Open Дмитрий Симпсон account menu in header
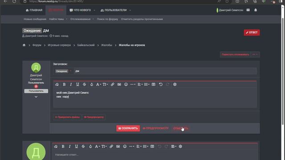 coord(230,10)
